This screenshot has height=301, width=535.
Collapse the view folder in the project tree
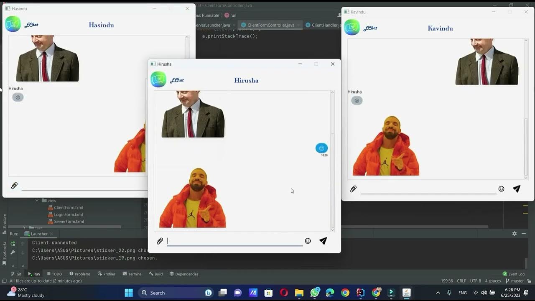37,201
